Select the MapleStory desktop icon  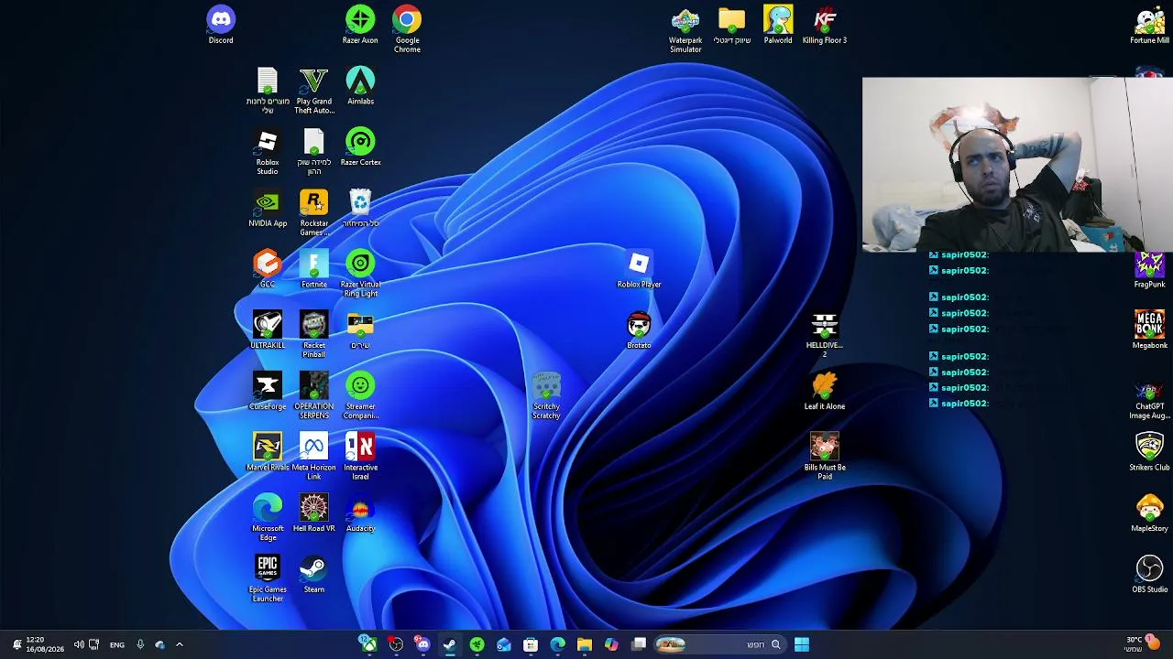[1149, 513]
